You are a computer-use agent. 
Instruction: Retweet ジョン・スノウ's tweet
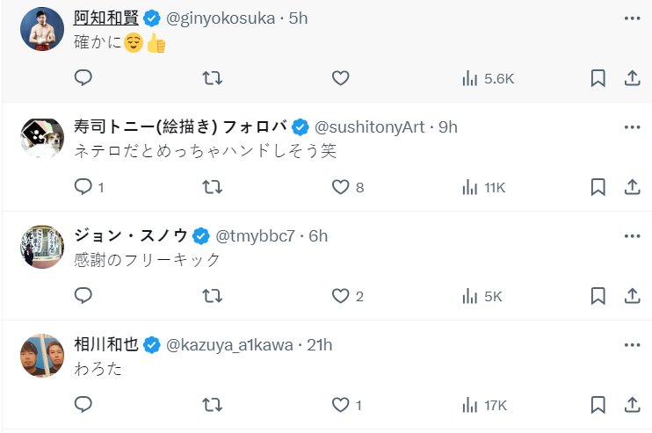pyautogui.click(x=212, y=296)
